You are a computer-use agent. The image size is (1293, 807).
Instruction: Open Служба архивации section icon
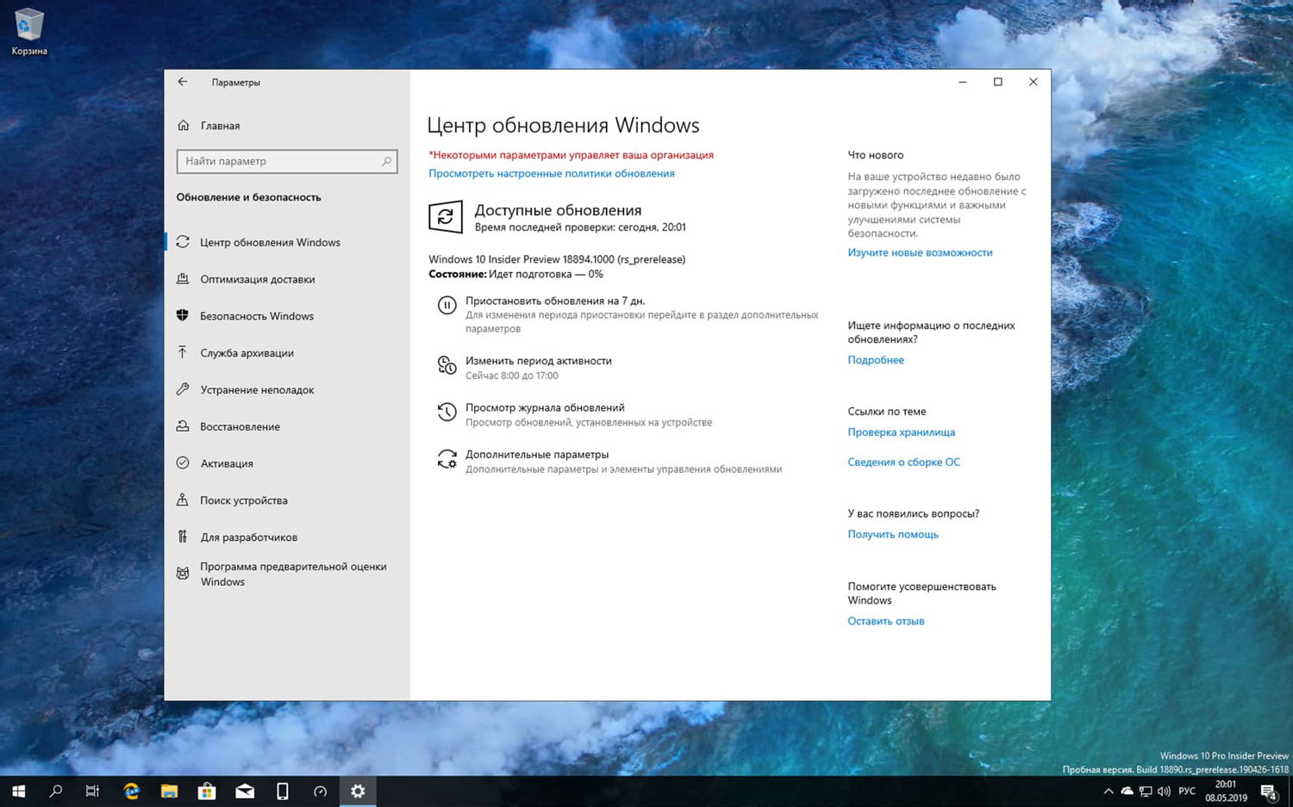coord(184,352)
